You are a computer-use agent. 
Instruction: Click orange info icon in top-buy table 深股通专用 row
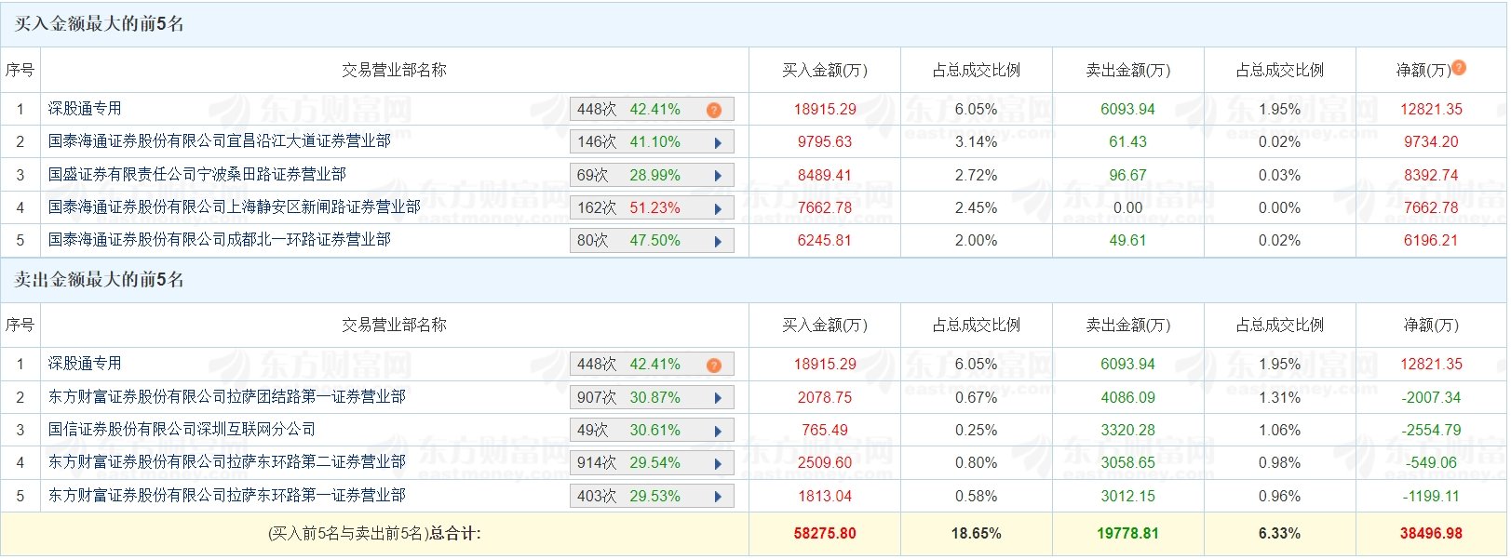point(714,110)
